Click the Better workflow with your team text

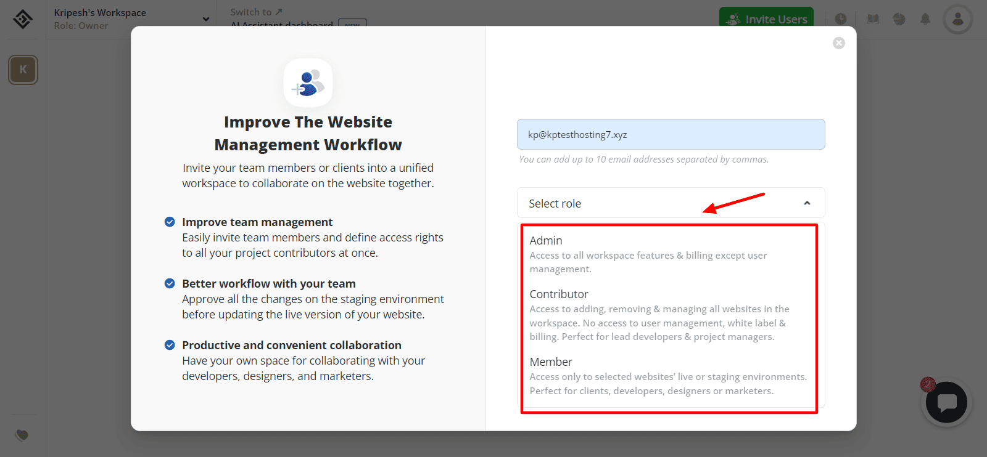coord(269,284)
